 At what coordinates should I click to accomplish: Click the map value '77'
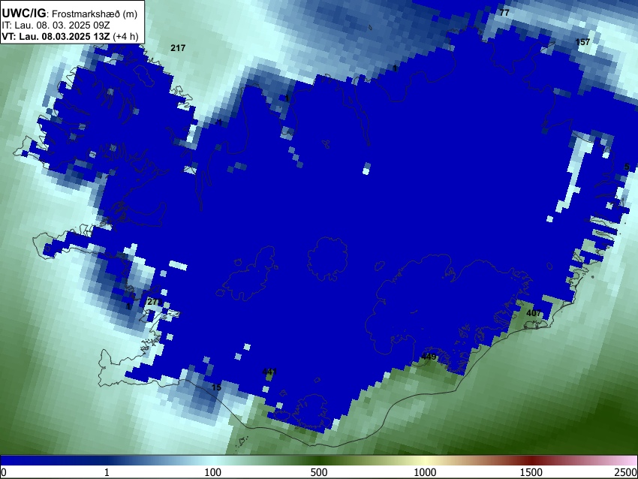click(x=504, y=13)
